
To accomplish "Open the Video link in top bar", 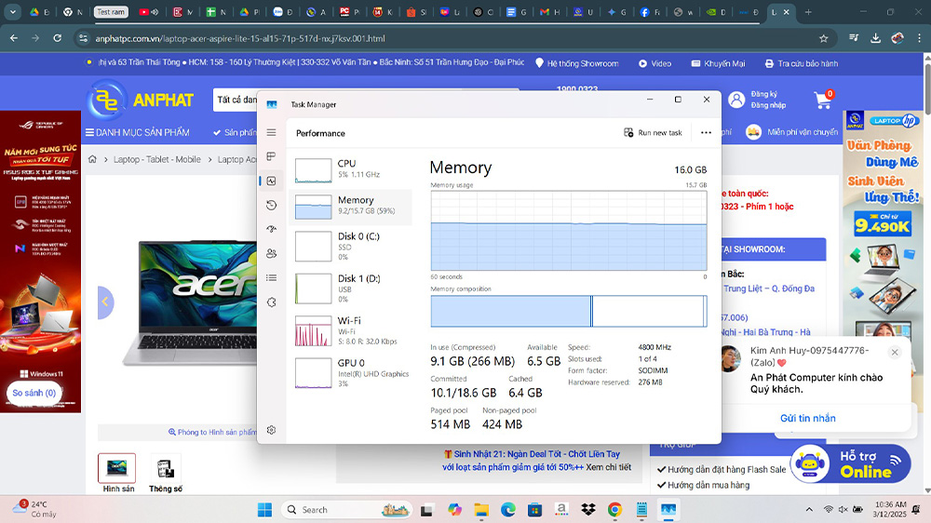I will coord(654,63).
